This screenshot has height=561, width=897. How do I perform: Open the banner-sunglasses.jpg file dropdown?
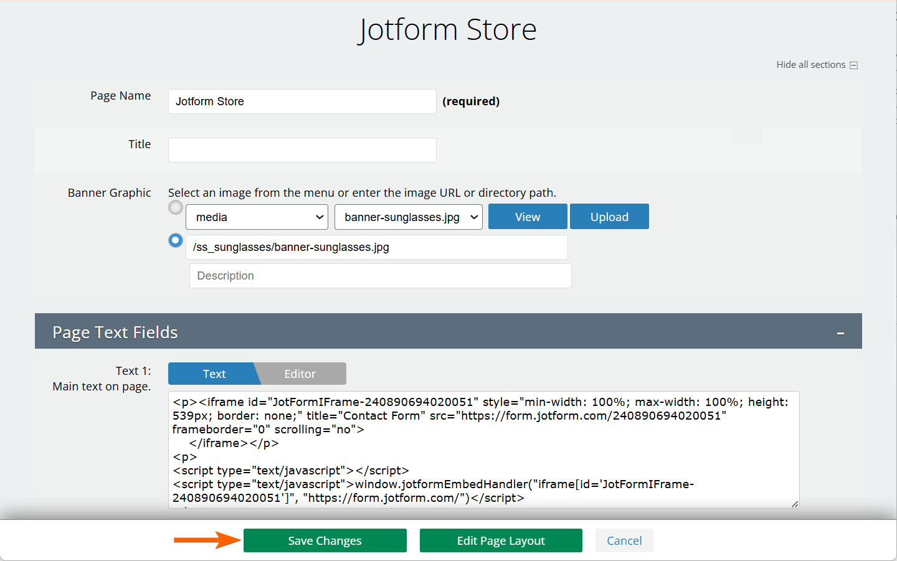point(409,217)
